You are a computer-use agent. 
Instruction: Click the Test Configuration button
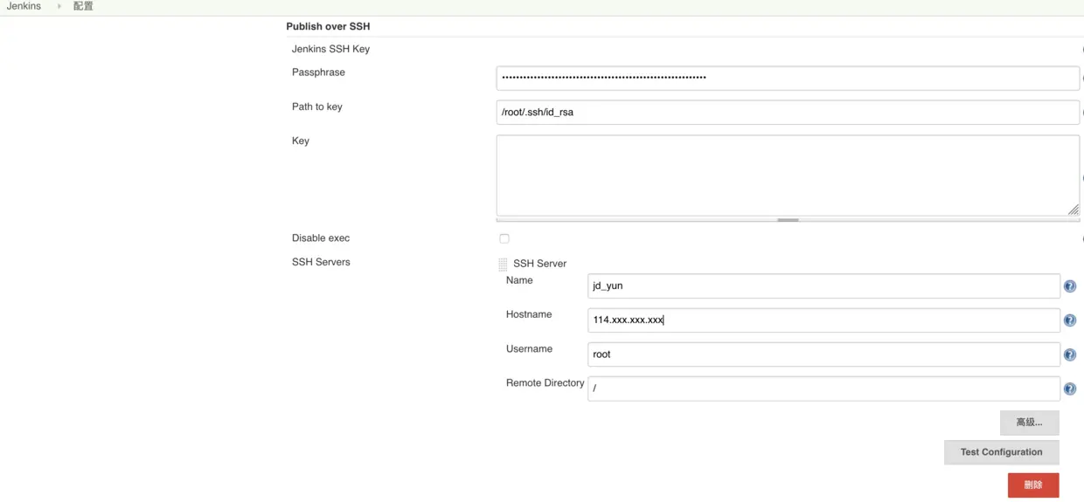click(1001, 452)
